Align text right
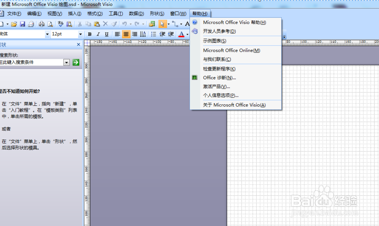 pyautogui.click(x=135, y=34)
